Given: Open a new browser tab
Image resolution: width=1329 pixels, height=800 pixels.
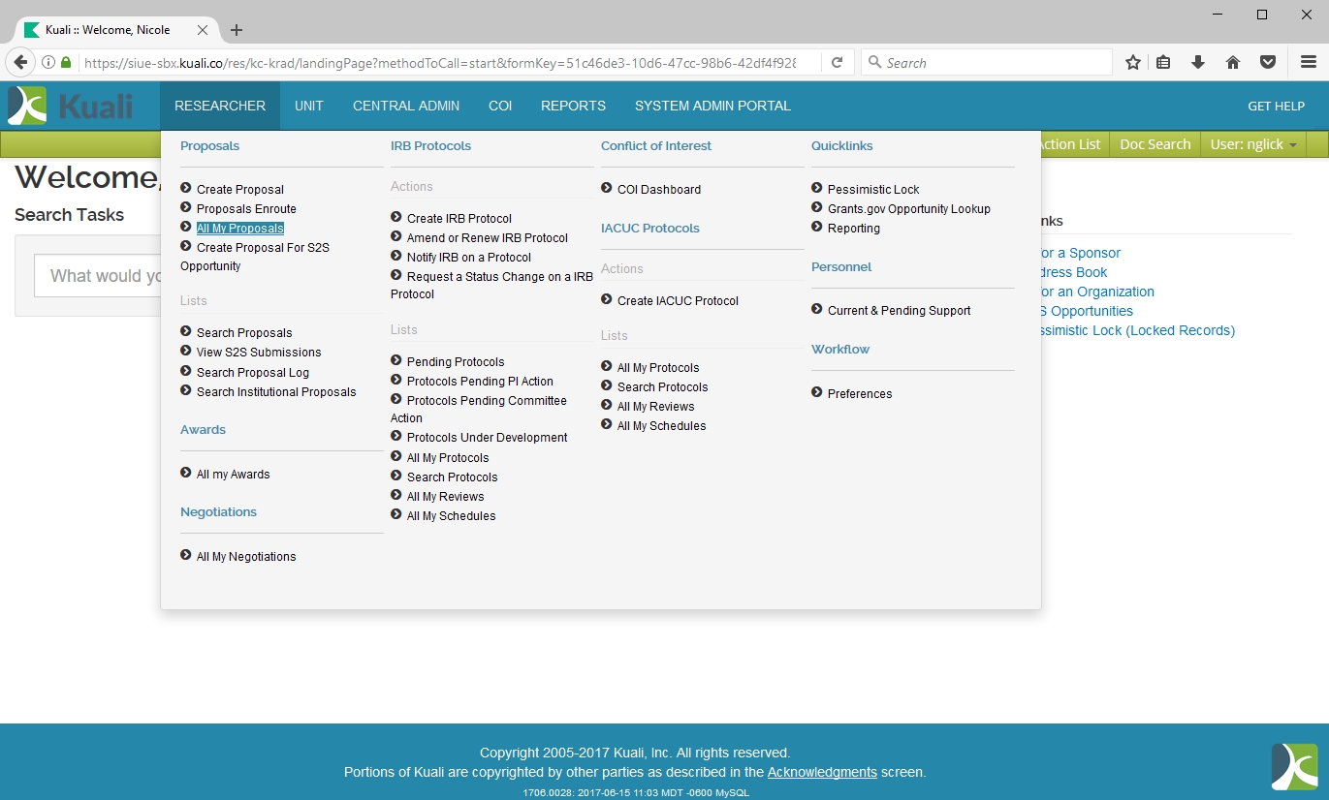Looking at the screenshot, I should 237,30.
